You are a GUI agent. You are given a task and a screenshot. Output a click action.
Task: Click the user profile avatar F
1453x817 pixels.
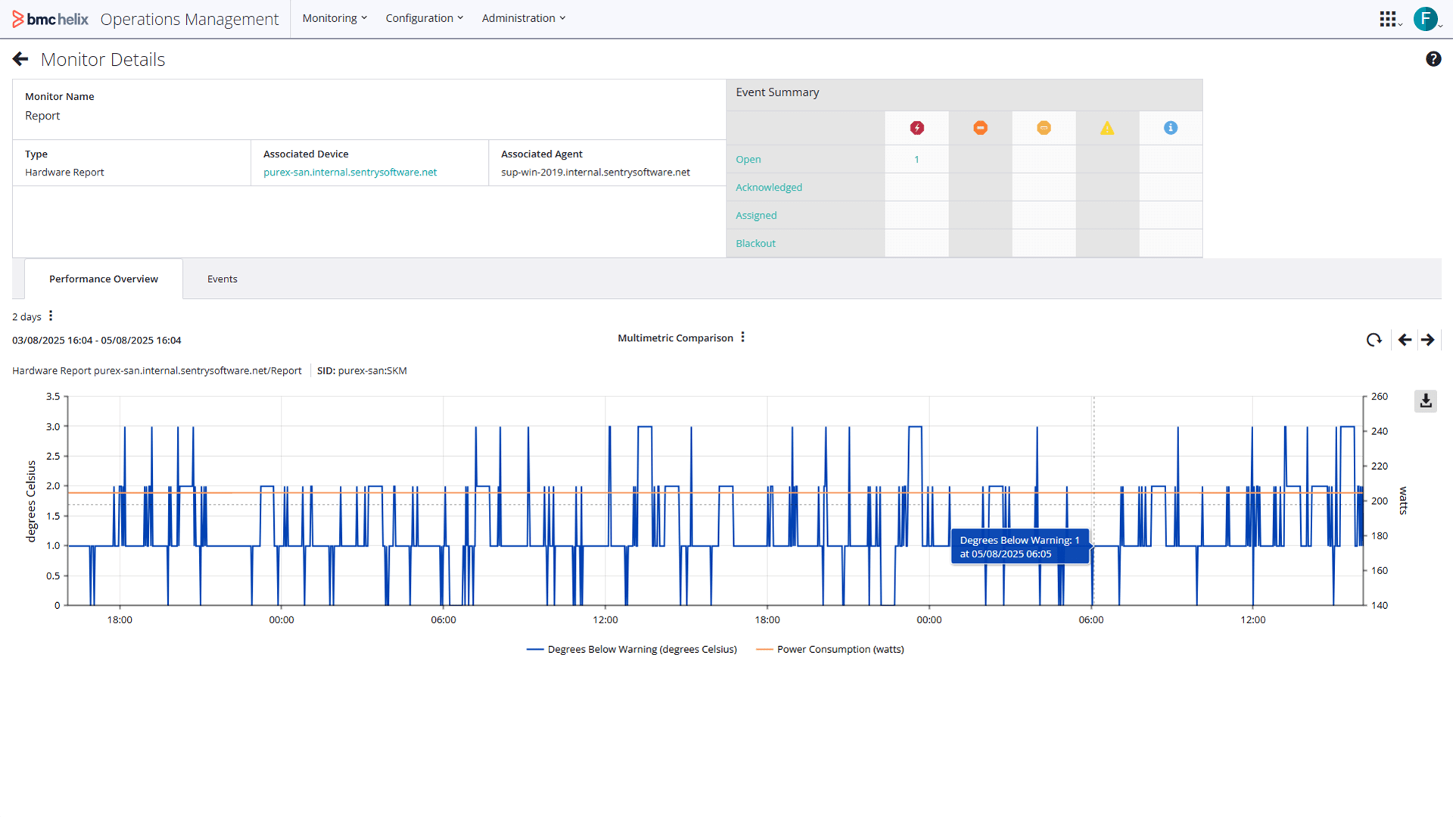(x=1425, y=19)
